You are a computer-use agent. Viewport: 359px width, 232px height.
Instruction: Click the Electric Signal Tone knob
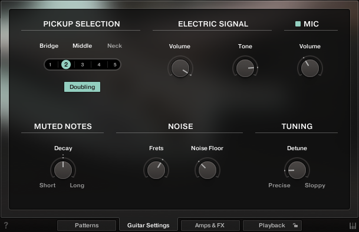point(245,68)
